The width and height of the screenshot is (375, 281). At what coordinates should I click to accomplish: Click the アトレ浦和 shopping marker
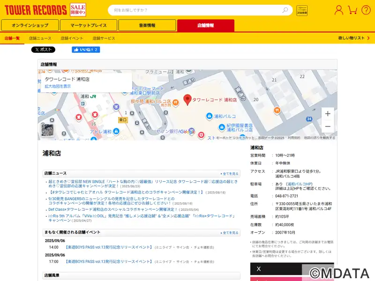point(116,131)
